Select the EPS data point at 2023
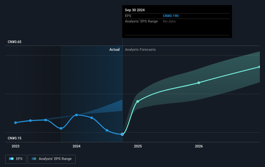 pos(15,123)
